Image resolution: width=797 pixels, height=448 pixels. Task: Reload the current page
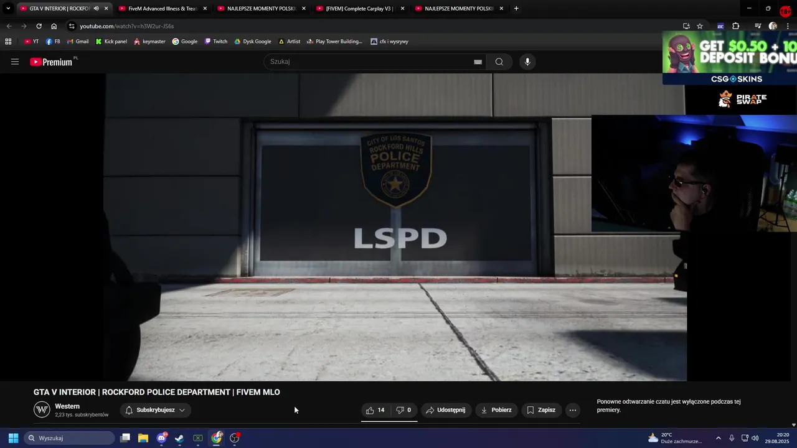coord(39,26)
